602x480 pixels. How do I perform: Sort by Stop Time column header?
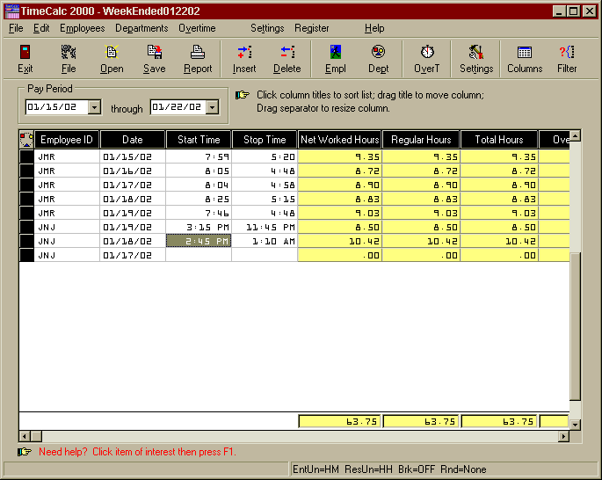pos(265,140)
